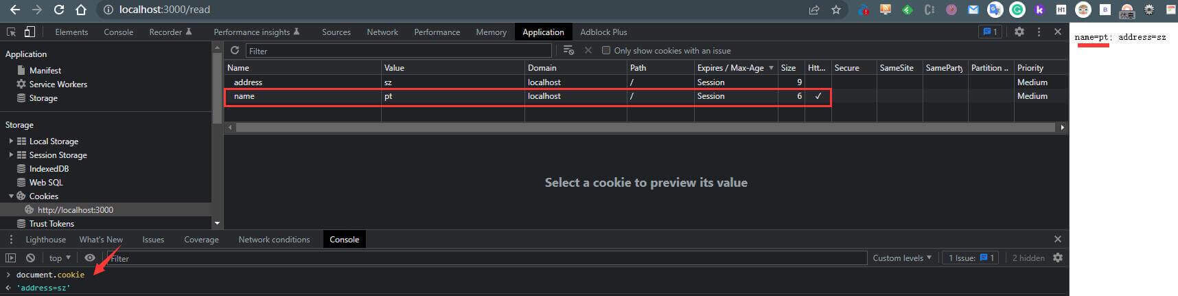The height and width of the screenshot is (296, 1178).
Task: Open Network conditions drawer tab
Action: click(274, 239)
